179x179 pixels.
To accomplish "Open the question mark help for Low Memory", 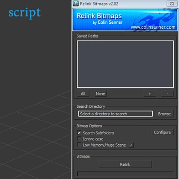I will coord(131,145).
